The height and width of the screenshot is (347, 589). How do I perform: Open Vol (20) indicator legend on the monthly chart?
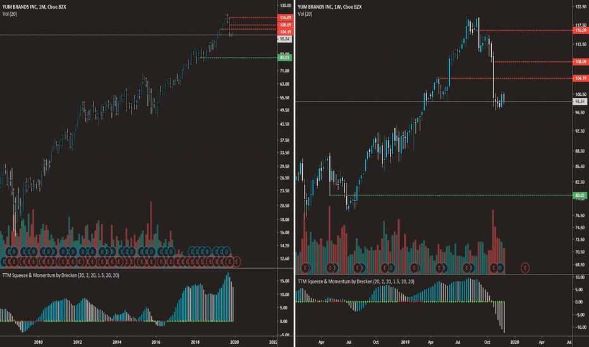9,14
